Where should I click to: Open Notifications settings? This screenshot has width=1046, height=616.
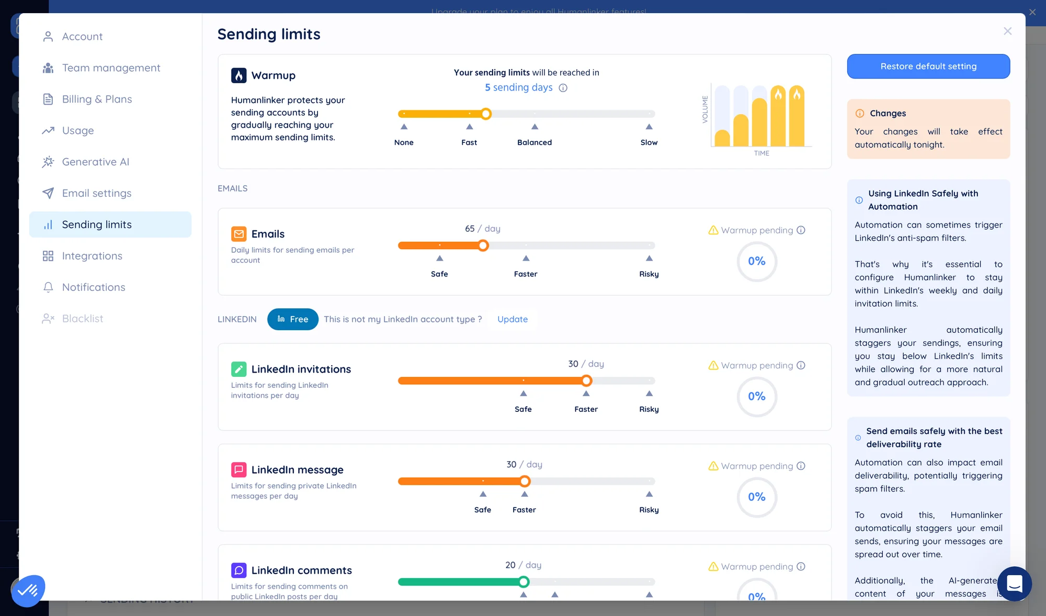tap(110, 287)
